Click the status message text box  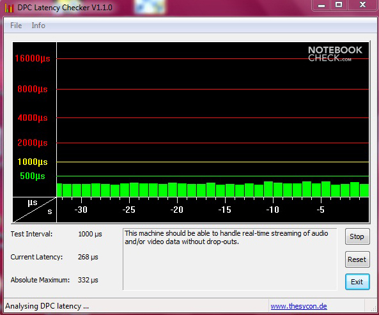pos(230,259)
